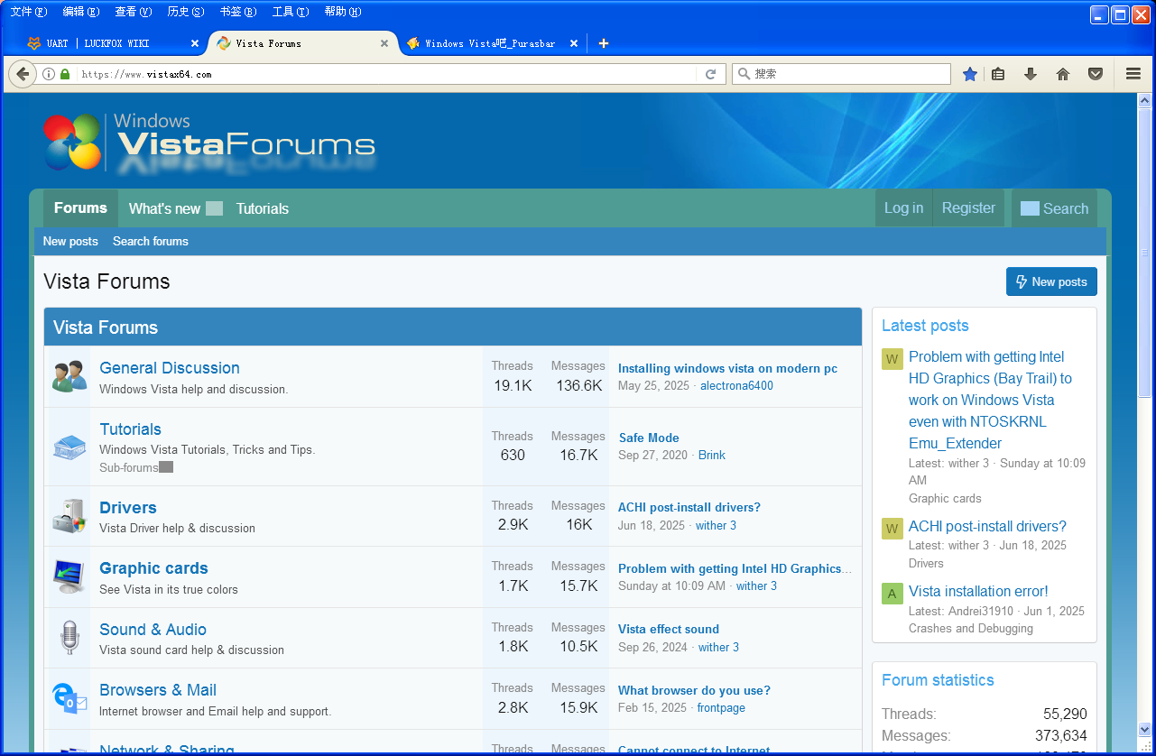Viewport: 1156px width, 756px height.
Task: Open the hamburger menu icon
Action: [x=1133, y=74]
